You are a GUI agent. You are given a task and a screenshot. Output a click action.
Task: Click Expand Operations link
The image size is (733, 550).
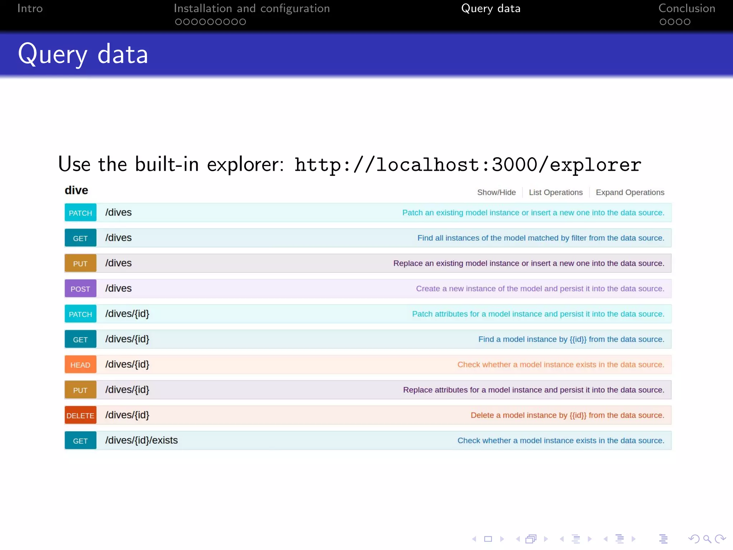point(630,192)
